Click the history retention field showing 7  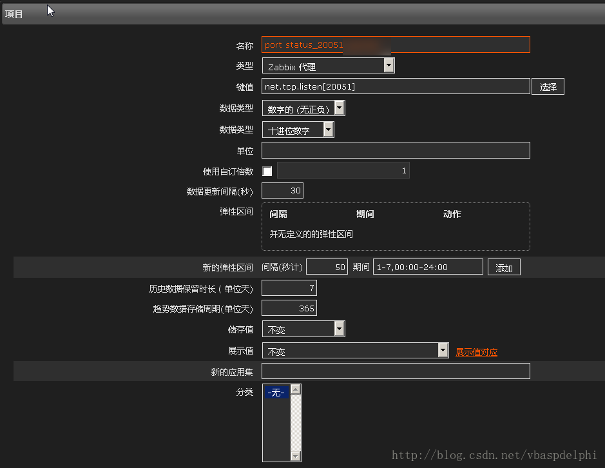point(289,288)
